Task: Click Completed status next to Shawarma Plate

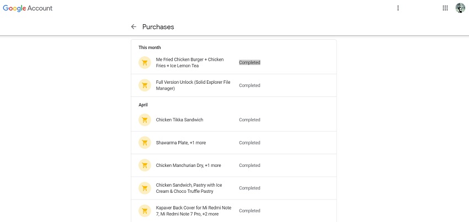Action: 249,143
